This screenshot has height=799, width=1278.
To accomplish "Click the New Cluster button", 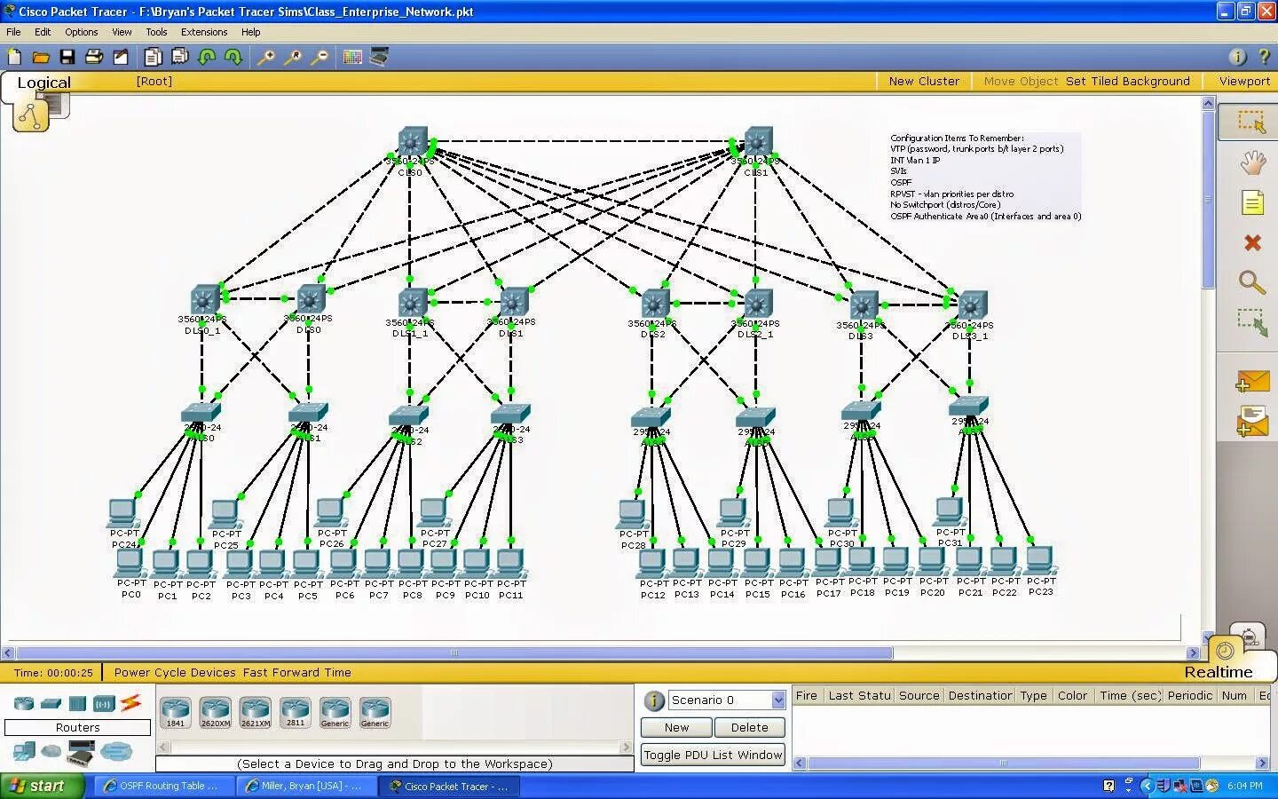I will point(924,81).
